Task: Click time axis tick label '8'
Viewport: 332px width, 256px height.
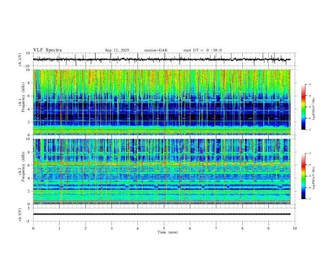Action: [x=242, y=228]
